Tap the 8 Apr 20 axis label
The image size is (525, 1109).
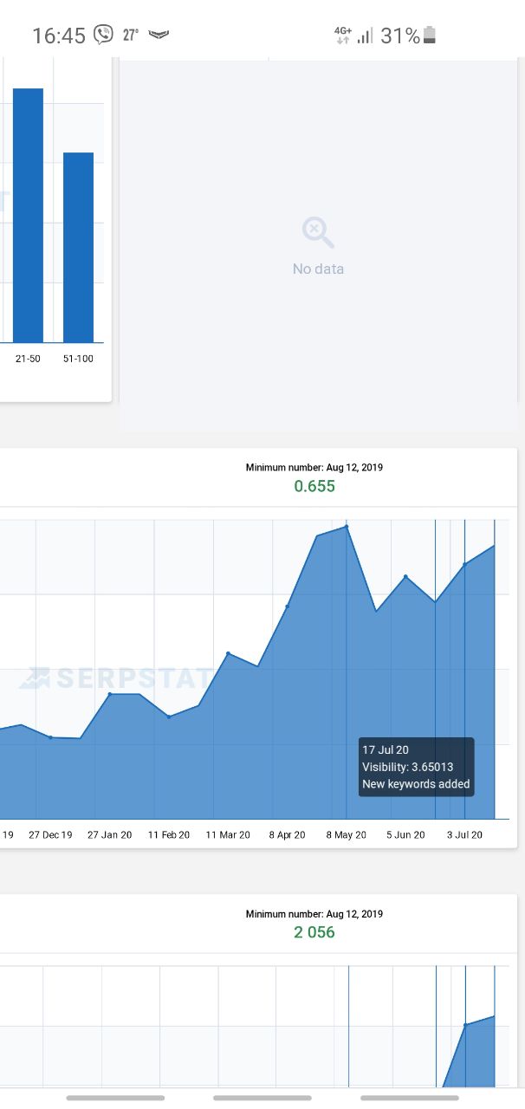tap(288, 835)
